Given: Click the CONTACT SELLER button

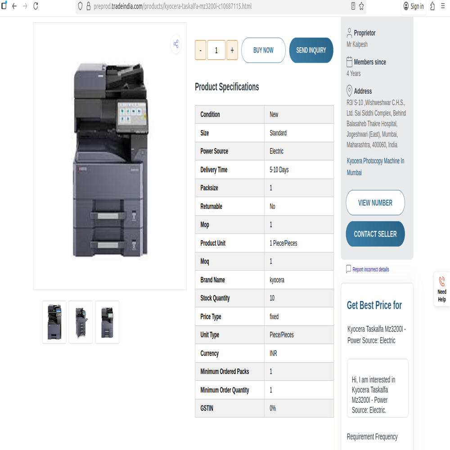Looking at the screenshot, I should (x=375, y=234).
